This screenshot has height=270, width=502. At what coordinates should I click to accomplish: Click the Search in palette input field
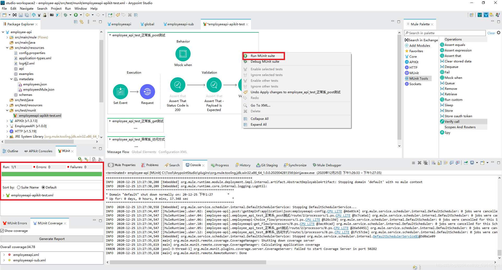(x=445, y=33)
